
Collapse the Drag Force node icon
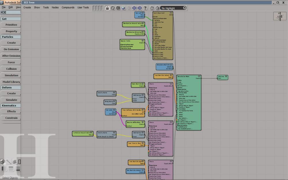pos(114,101)
